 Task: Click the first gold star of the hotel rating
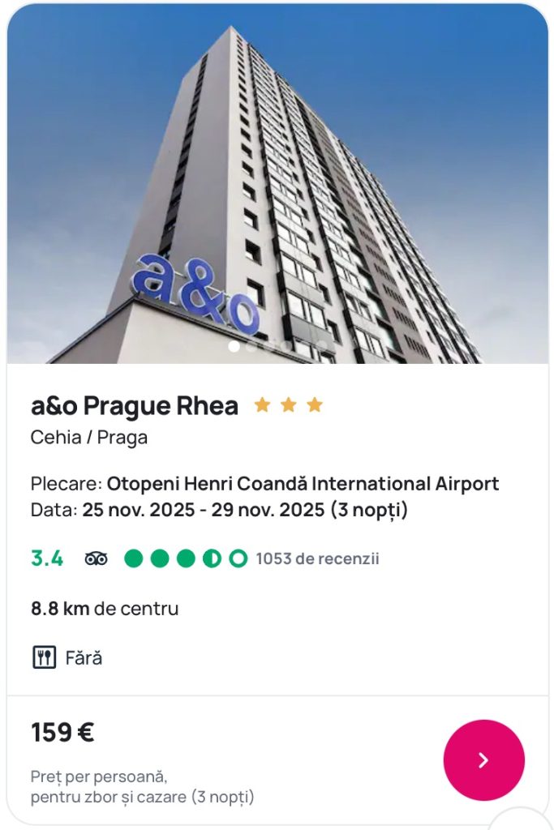(262, 405)
